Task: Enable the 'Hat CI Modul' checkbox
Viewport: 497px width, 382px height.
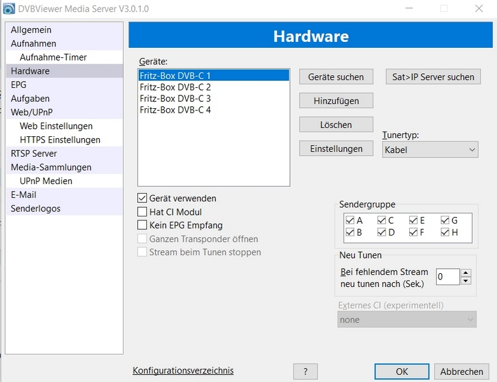Action: 143,211
